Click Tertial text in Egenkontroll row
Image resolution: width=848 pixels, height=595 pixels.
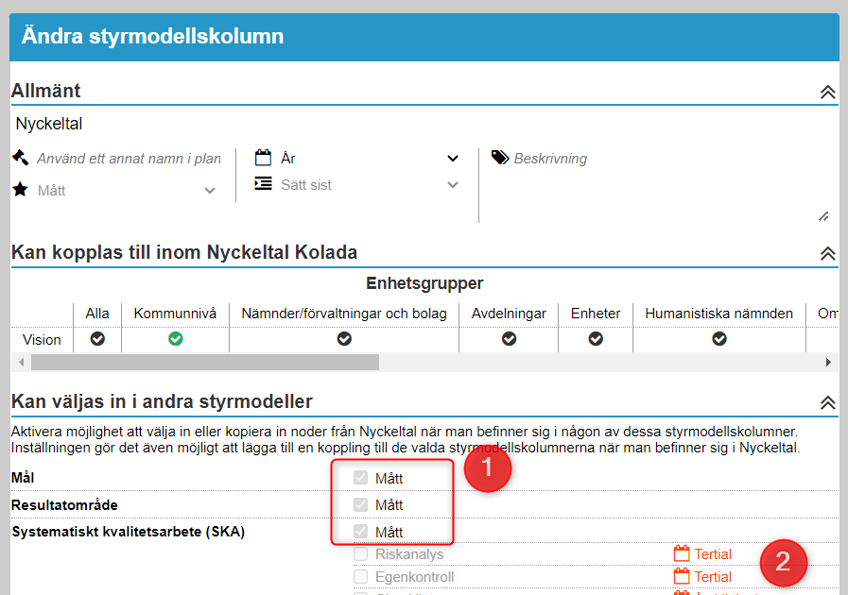click(x=713, y=577)
